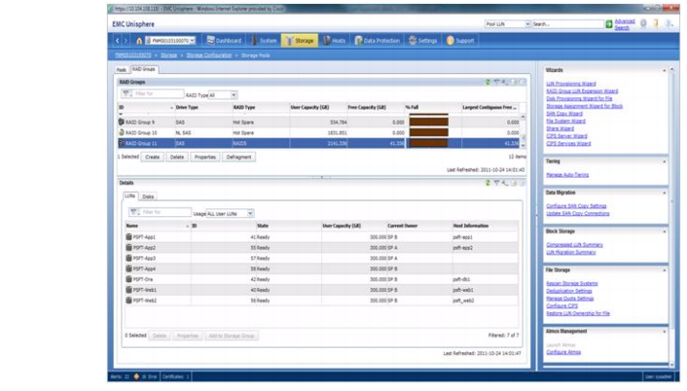Click the % Full bar for RAID Group 10
The image size is (687, 391).
[x=428, y=132]
